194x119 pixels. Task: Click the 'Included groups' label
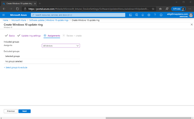click(11, 42)
